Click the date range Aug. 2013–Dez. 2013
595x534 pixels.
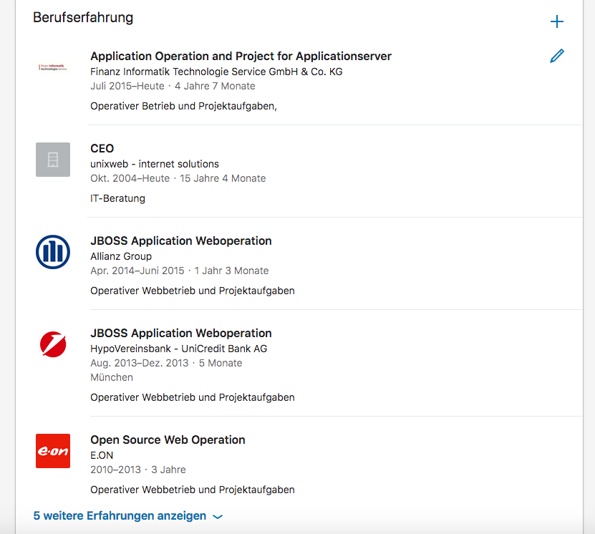point(140,363)
